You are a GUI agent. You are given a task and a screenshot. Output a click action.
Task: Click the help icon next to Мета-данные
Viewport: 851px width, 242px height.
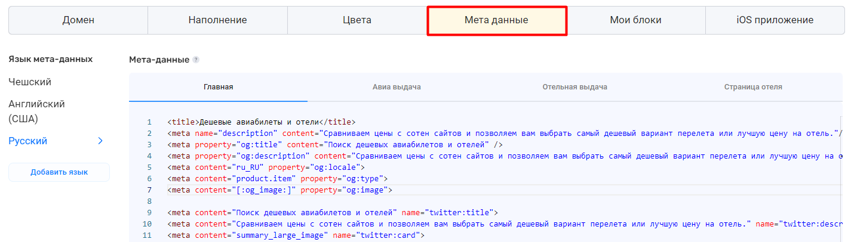(196, 60)
